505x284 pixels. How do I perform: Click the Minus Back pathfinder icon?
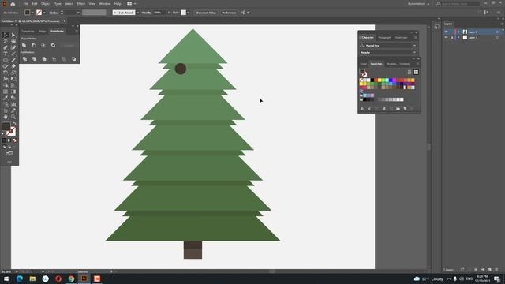tap(73, 59)
